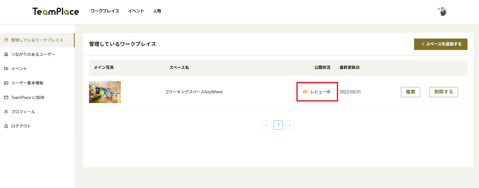Click the lock icon beside ログアウト
This screenshot has width=479, height=188.
tap(6, 126)
